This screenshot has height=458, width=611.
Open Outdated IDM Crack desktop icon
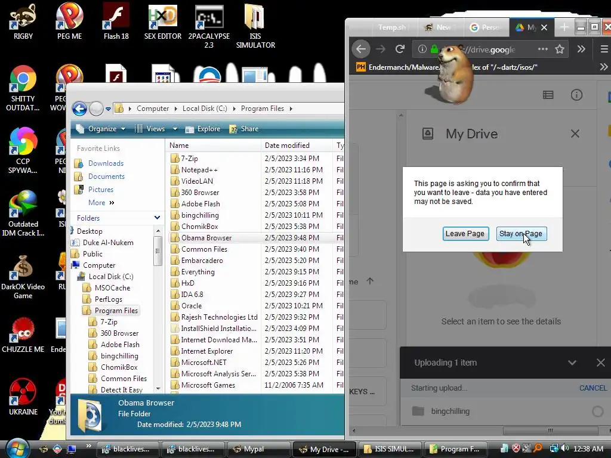[23, 213]
